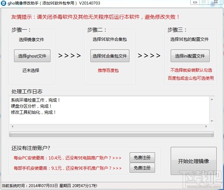Start processing with 开始处理镜像 button

coord(194,161)
